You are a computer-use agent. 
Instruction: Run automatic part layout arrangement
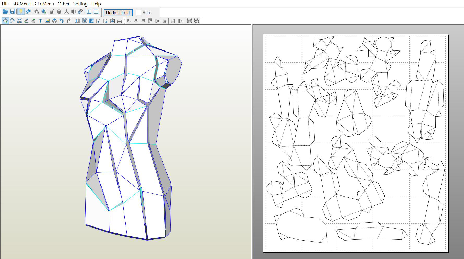[91, 21]
